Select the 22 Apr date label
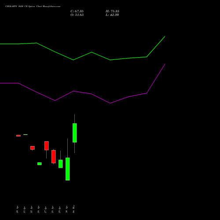This screenshot has height=220, width=220. click(x=32, y=209)
